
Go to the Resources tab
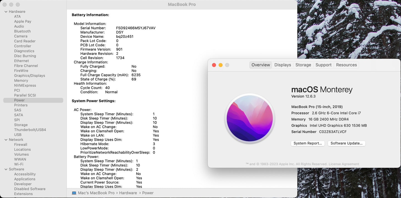[346, 65]
